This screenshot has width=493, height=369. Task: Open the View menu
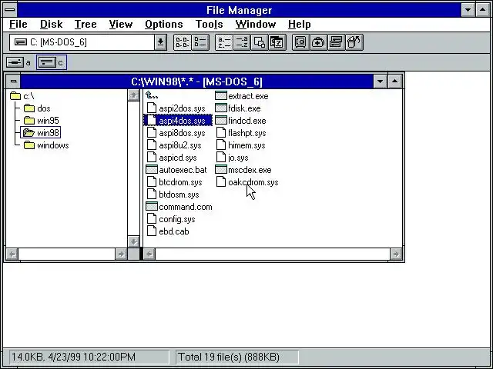click(x=121, y=24)
